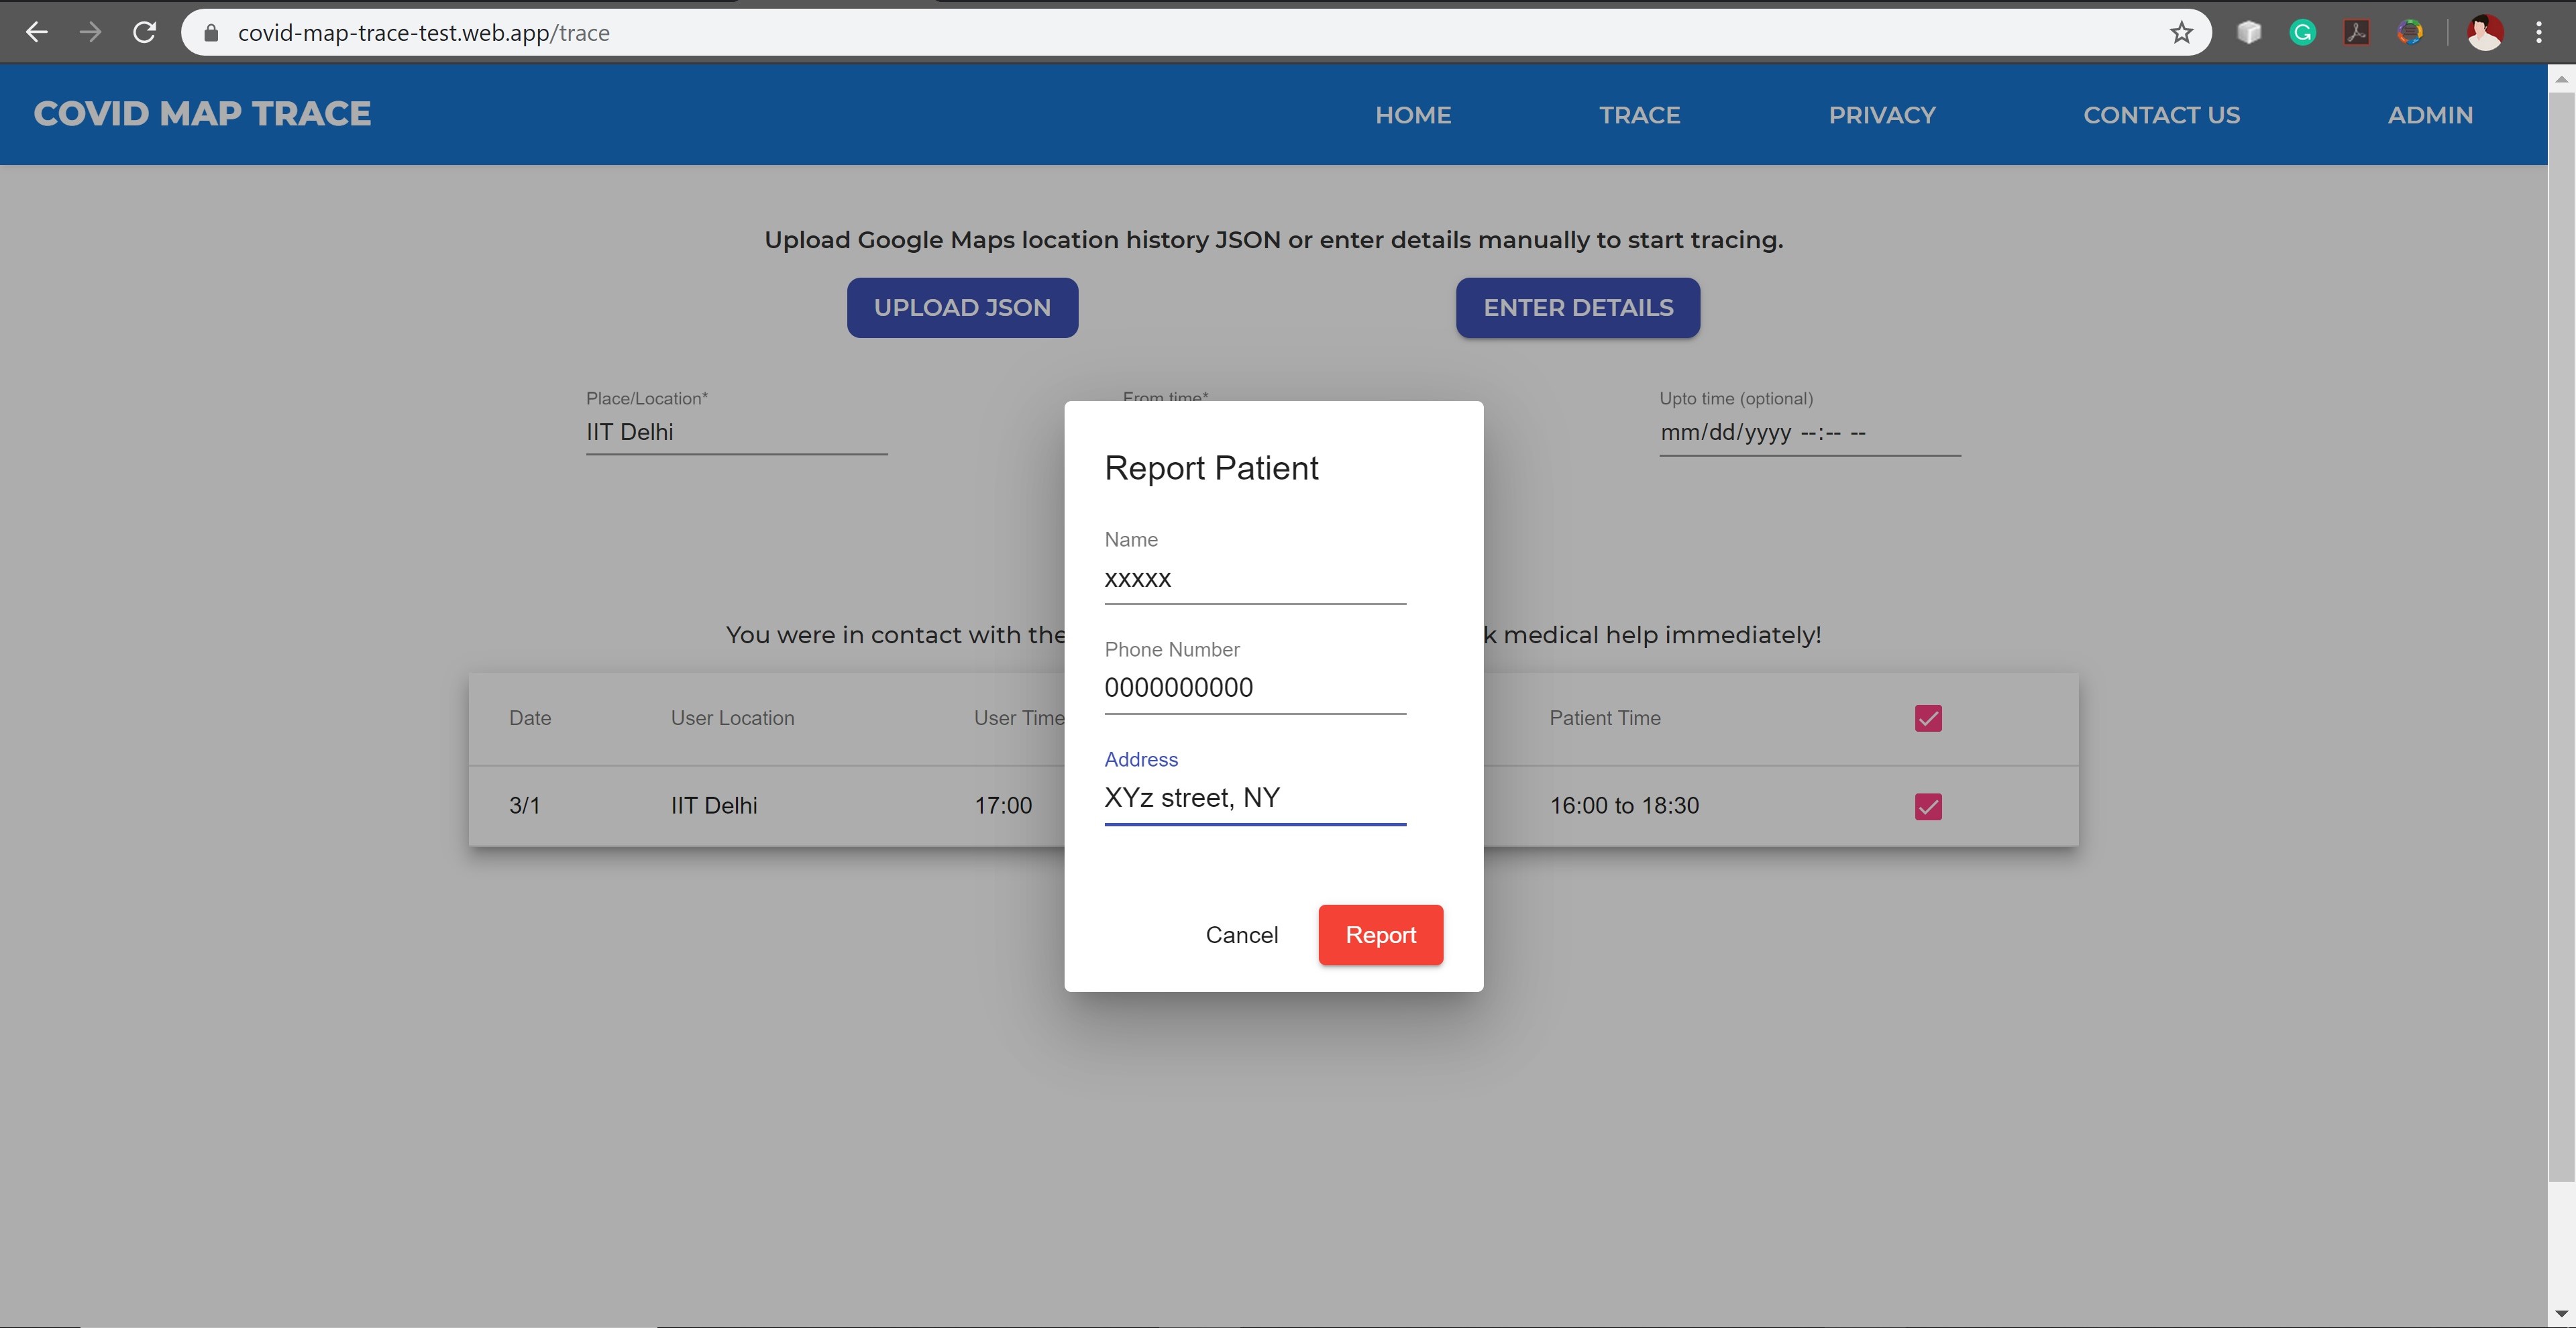Go to the PRIVACY page
Image resolution: width=2576 pixels, height=1328 pixels.
pos(1881,115)
